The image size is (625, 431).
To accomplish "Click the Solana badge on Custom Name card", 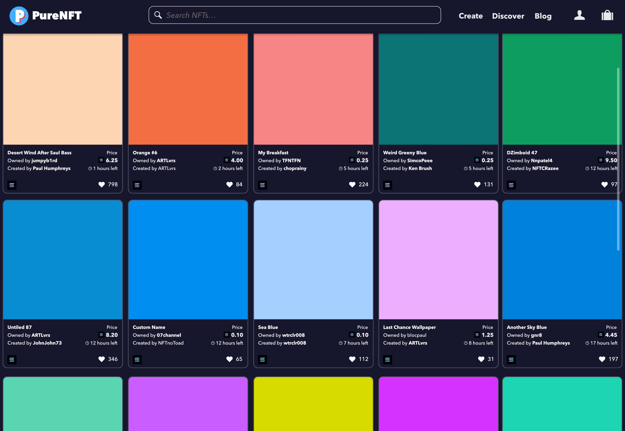I will point(137,360).
